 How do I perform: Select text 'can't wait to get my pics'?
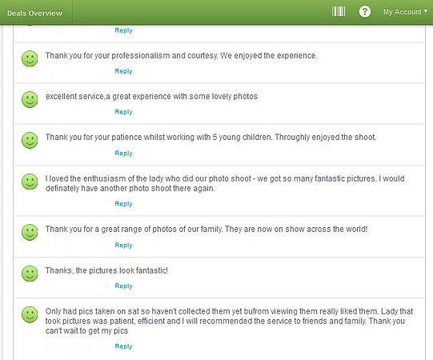pyautogui.click(x=86, y=330)
